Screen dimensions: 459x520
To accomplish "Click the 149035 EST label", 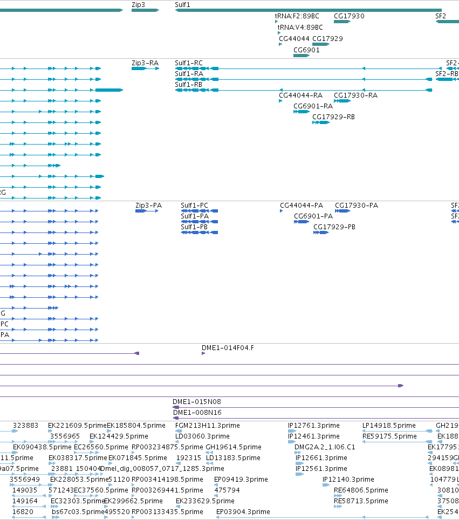I will coord(25,490).
